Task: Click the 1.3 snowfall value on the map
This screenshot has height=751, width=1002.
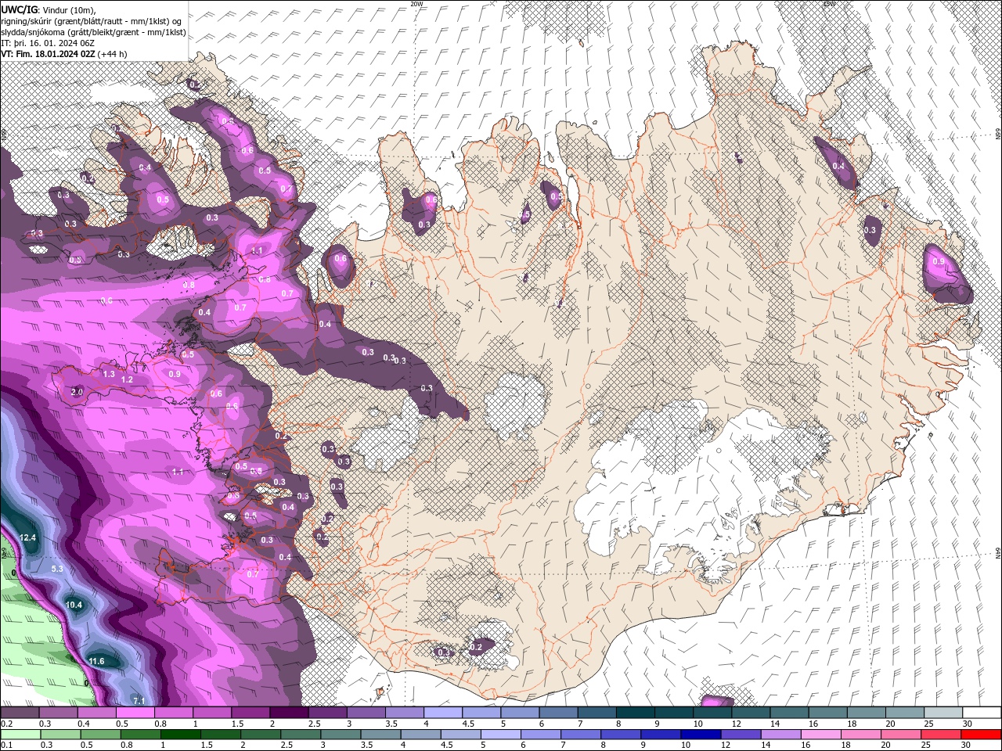Action: click(109, 375)
